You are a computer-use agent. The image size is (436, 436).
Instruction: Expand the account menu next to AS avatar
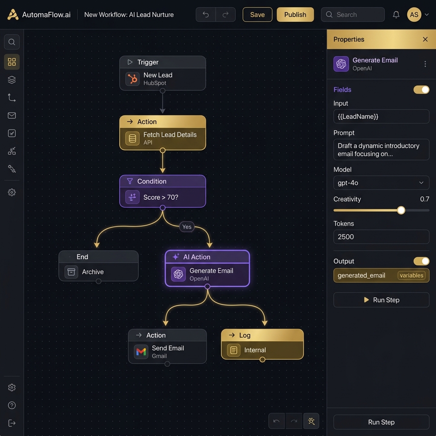pyautogui.click(x=427, y=14)
